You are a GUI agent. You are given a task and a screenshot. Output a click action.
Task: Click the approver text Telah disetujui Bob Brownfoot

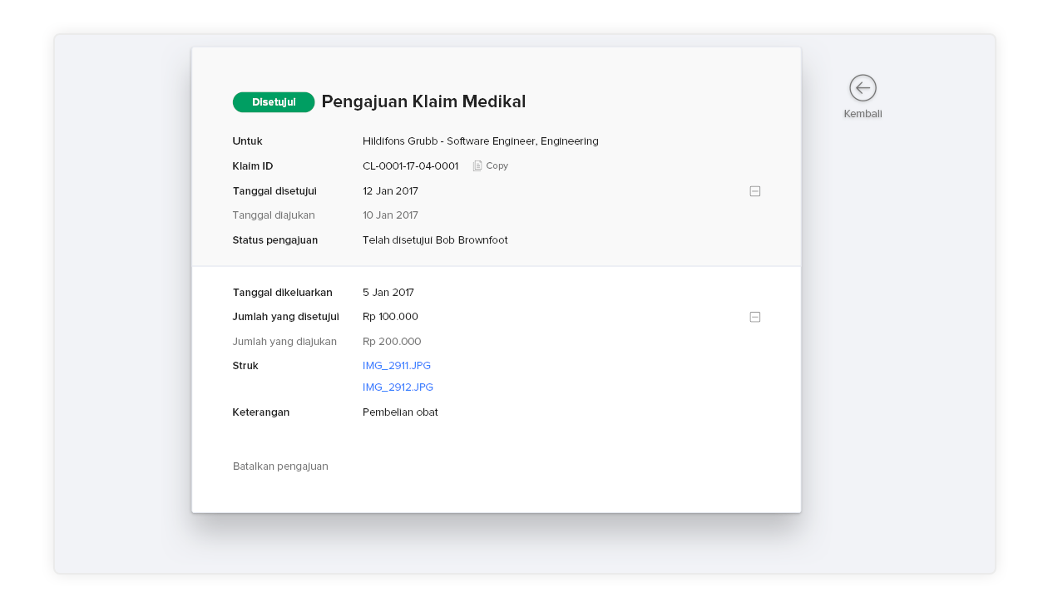coord(435,240)
